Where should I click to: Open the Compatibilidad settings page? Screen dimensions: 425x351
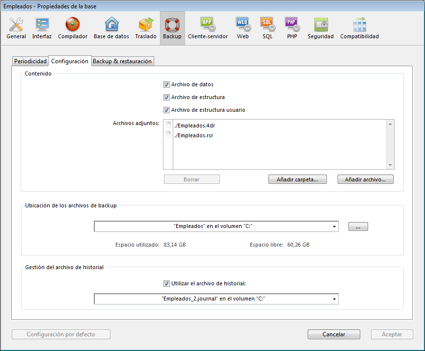(x=359, y=28)
